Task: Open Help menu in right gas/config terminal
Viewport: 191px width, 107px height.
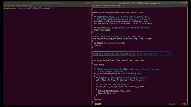Action: point(118,6)
